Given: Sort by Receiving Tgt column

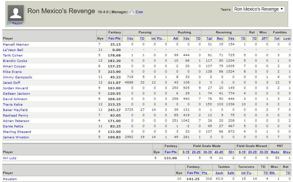Looking at the screenshot, I should click(x=209, y=39).
